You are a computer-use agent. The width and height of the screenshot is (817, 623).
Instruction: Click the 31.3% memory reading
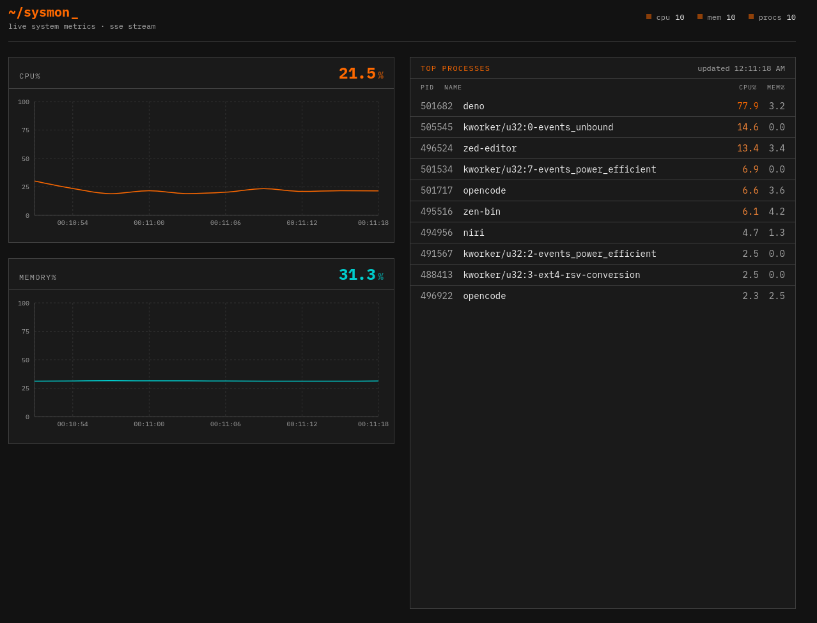tap(361, 275)
